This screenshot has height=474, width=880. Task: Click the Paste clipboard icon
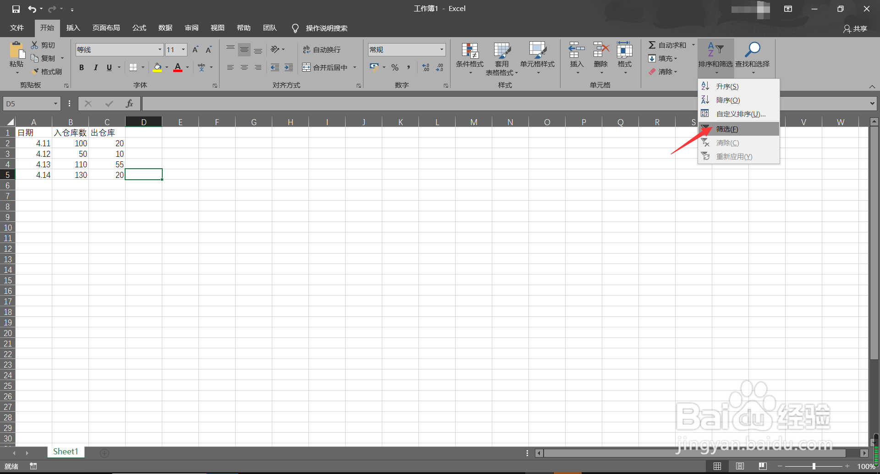(x=17, y=50)
